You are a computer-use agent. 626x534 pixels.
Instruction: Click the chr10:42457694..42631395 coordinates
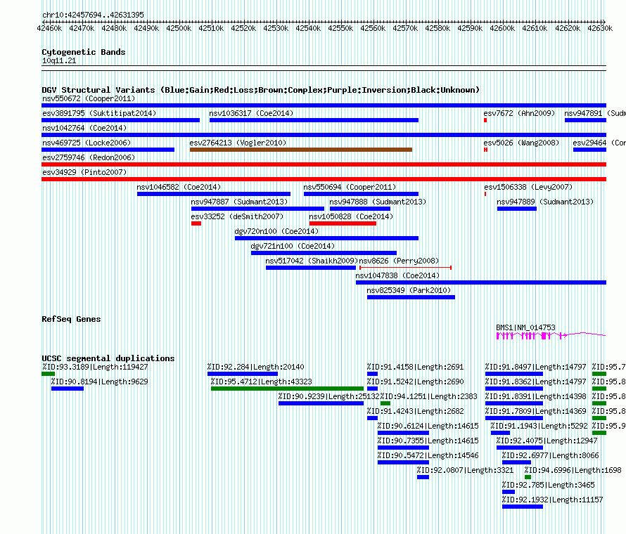coord(93,15)
